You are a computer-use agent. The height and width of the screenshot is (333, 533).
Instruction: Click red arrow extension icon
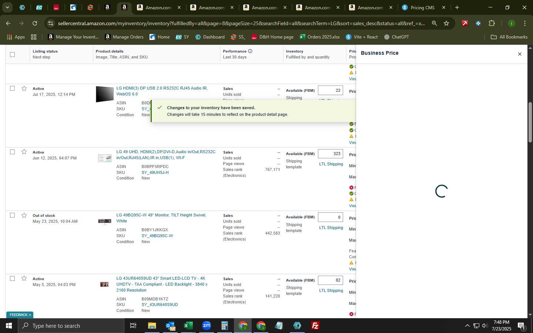[x=465, y=23]
